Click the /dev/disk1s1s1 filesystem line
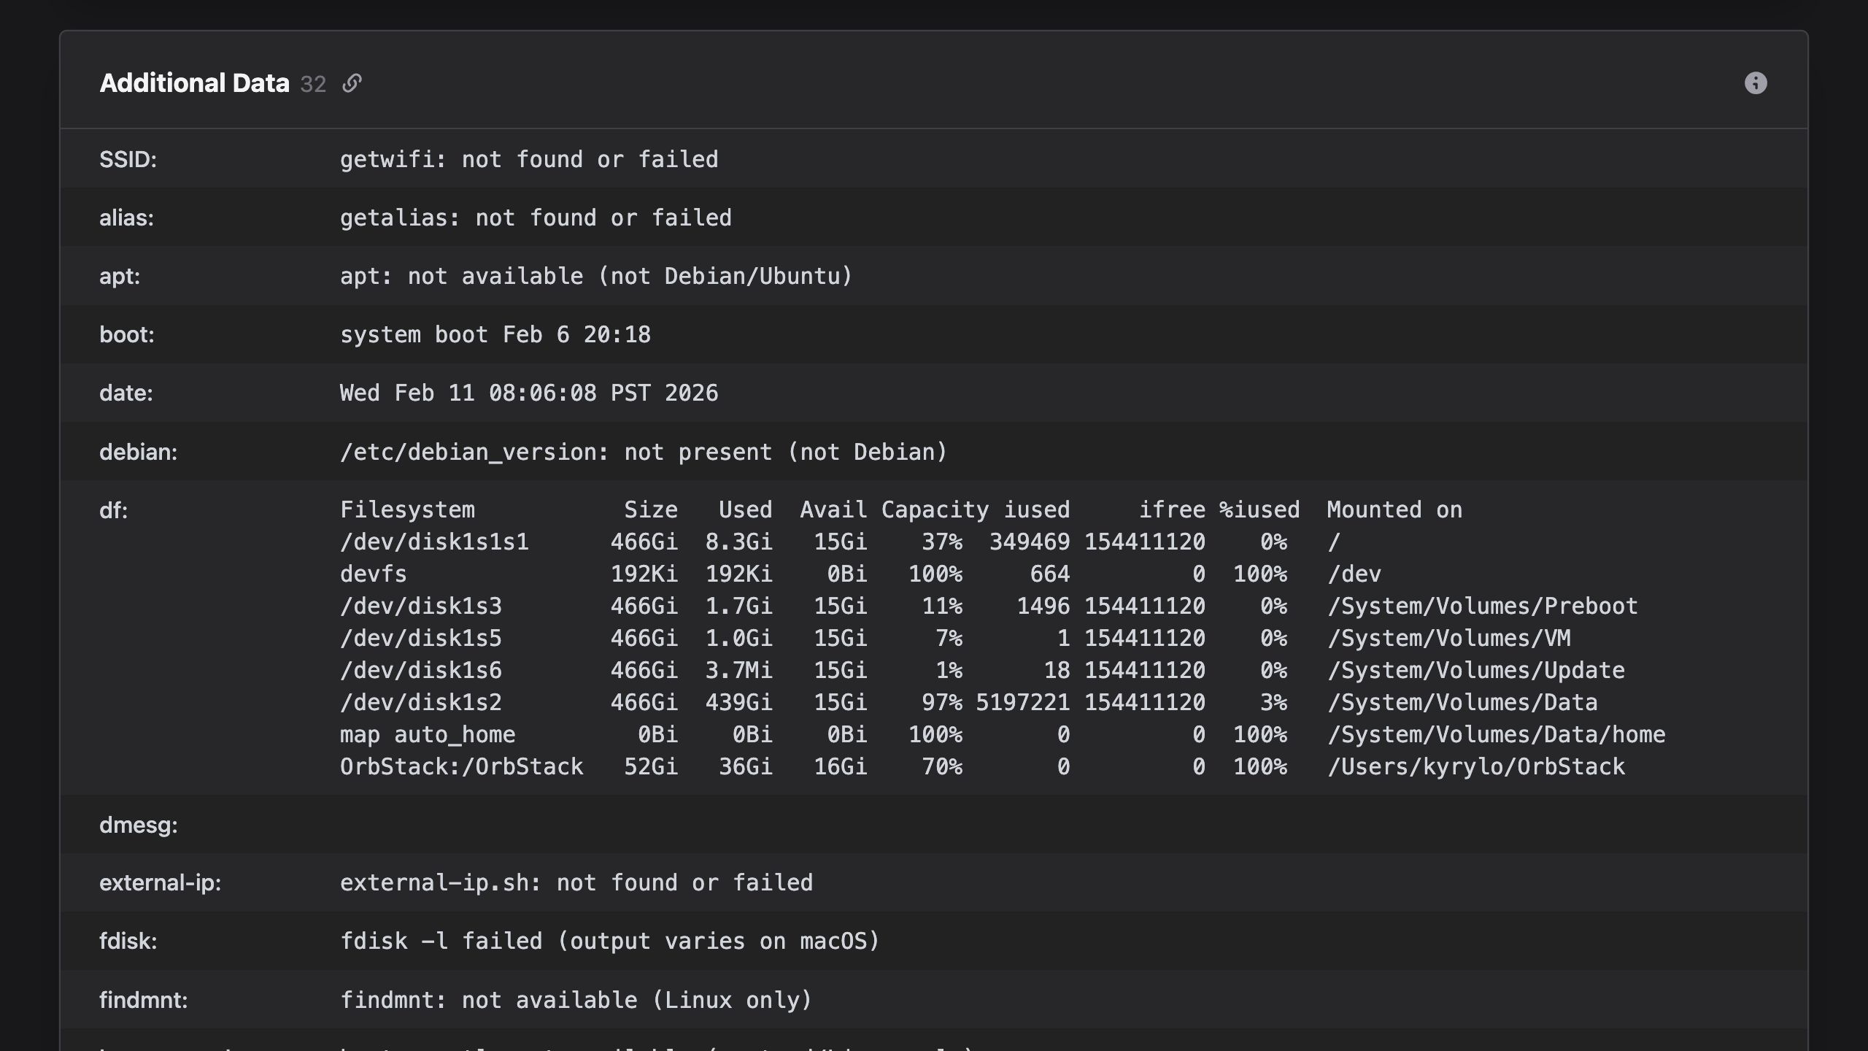 tap(435, 542)
